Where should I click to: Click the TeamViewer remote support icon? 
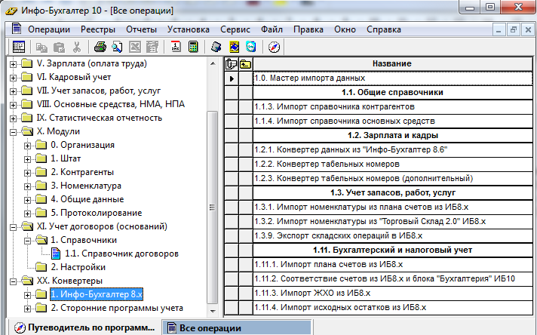(x=251, y=47)
